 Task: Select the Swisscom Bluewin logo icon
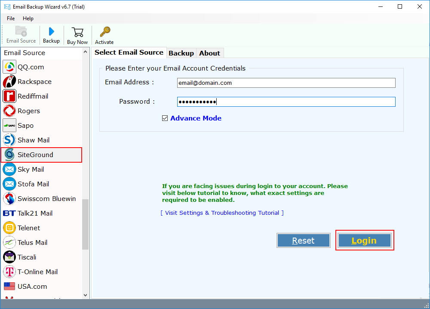pos(9,199)
